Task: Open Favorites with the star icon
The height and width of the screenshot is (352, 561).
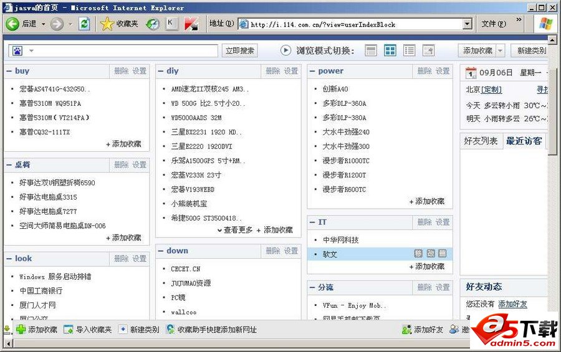Action: pos(107,24)
